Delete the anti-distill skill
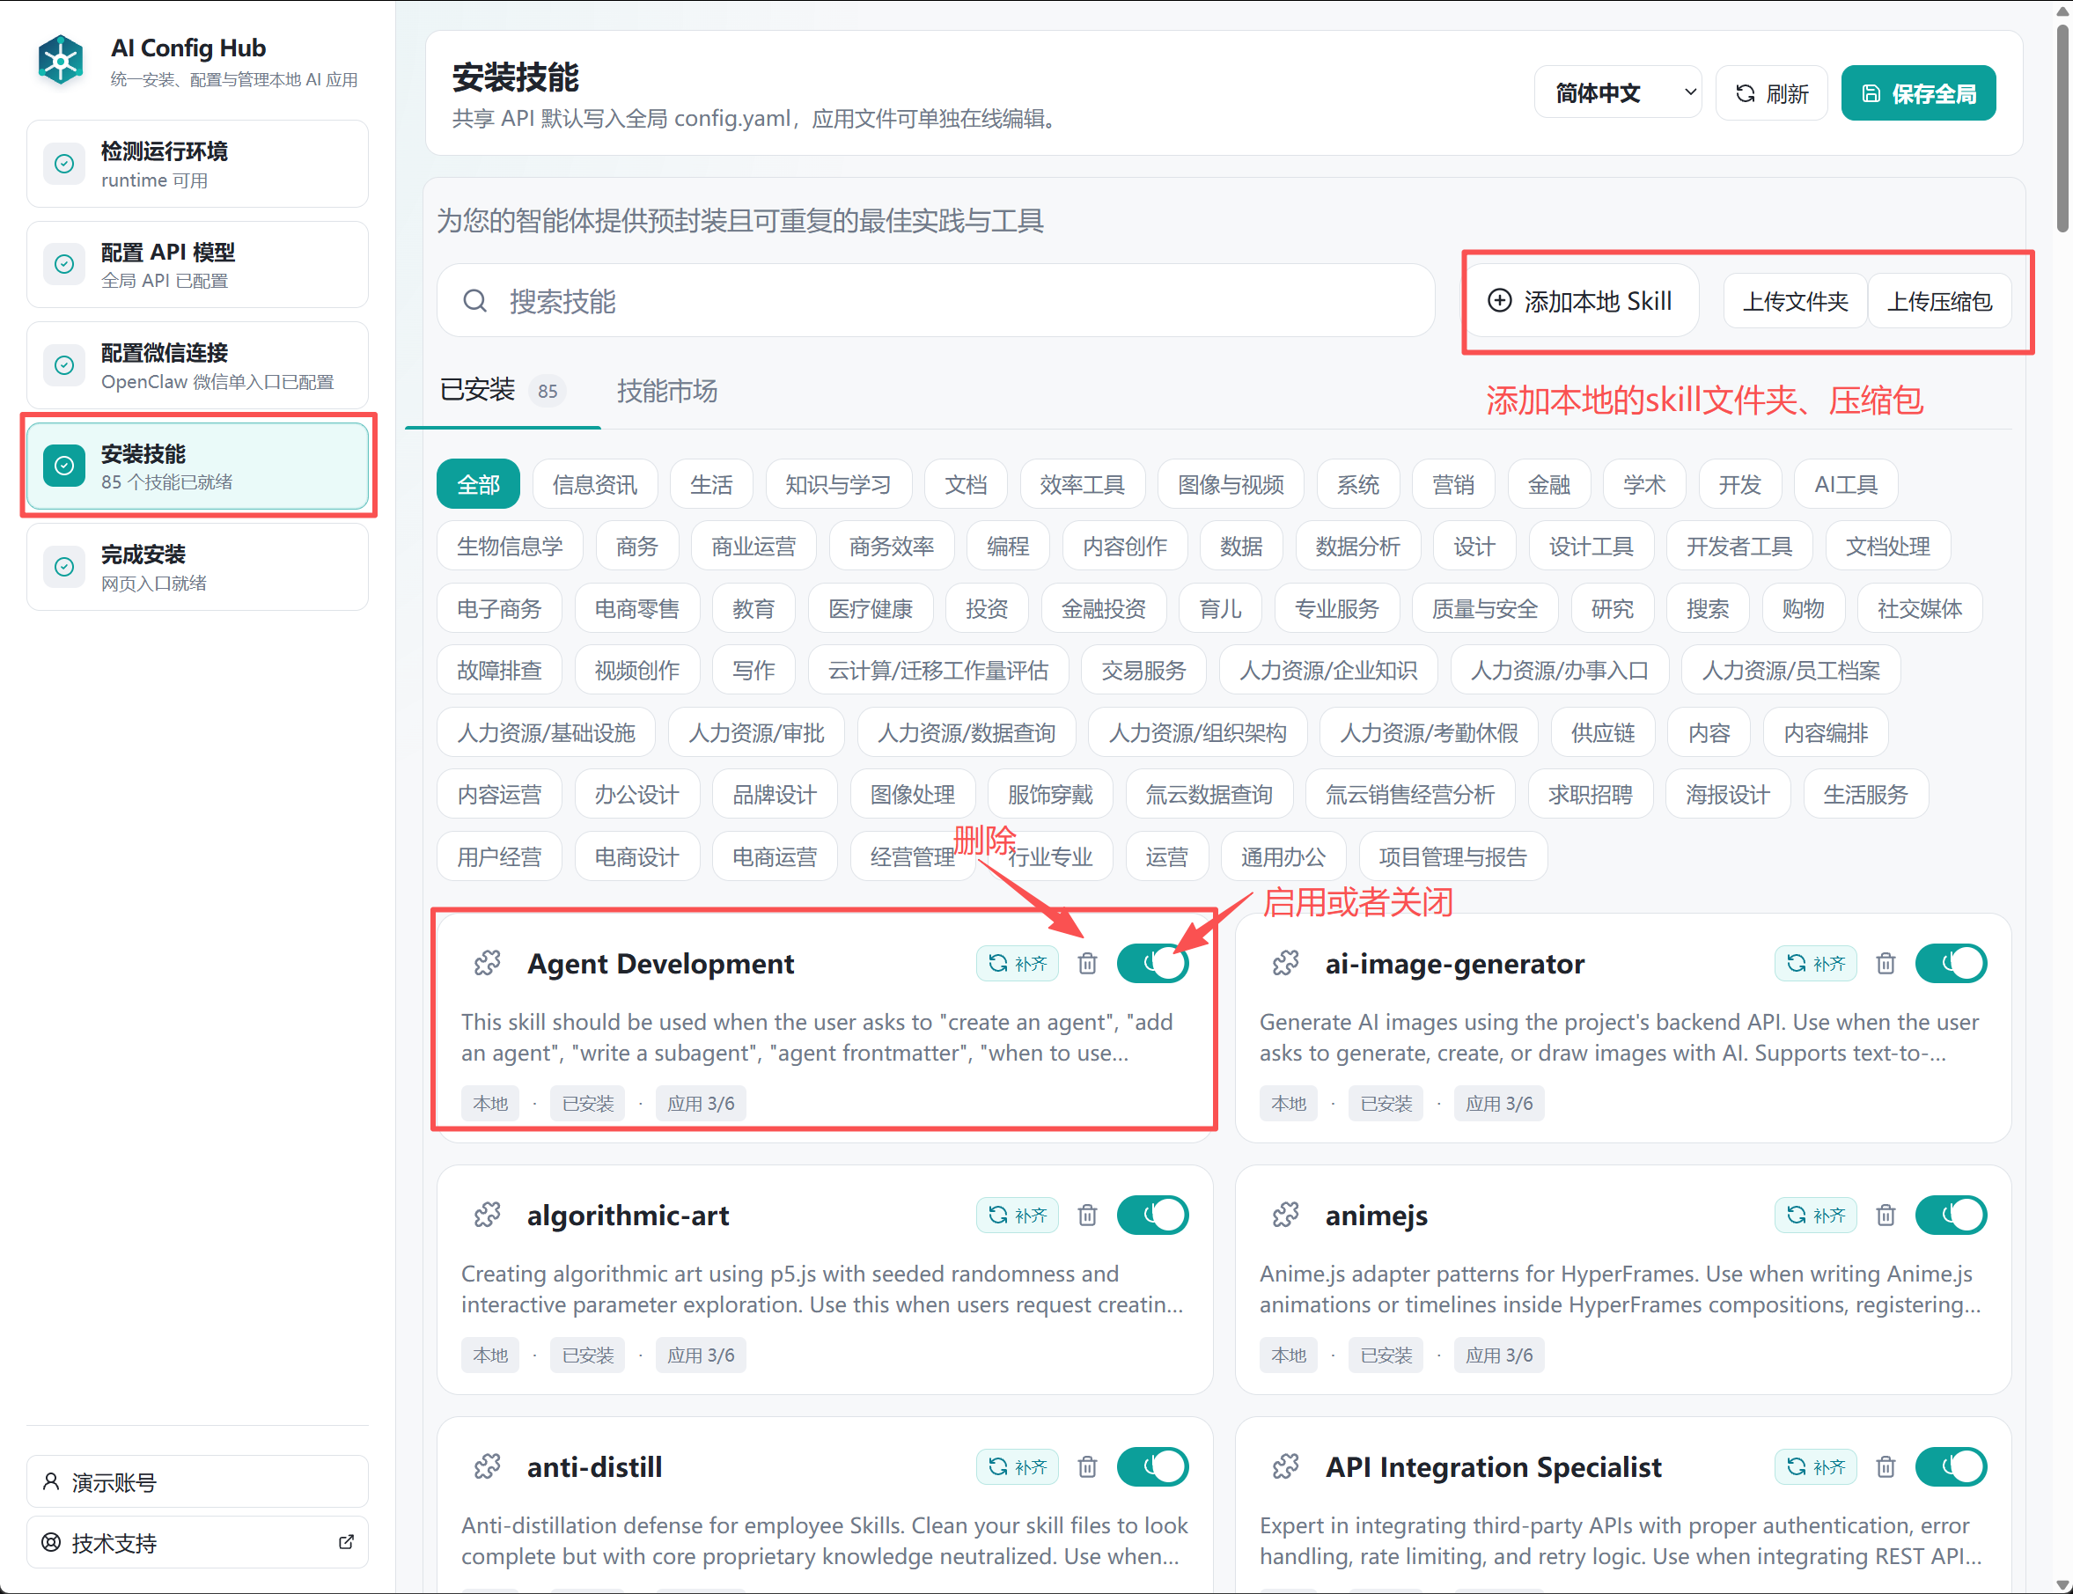This screenshot has width=2073, height=1594. coord(1087,1467)
